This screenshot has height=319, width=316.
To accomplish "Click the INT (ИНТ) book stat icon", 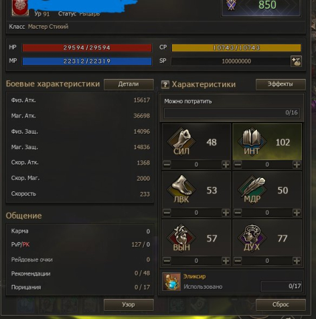I will point(252,141).
